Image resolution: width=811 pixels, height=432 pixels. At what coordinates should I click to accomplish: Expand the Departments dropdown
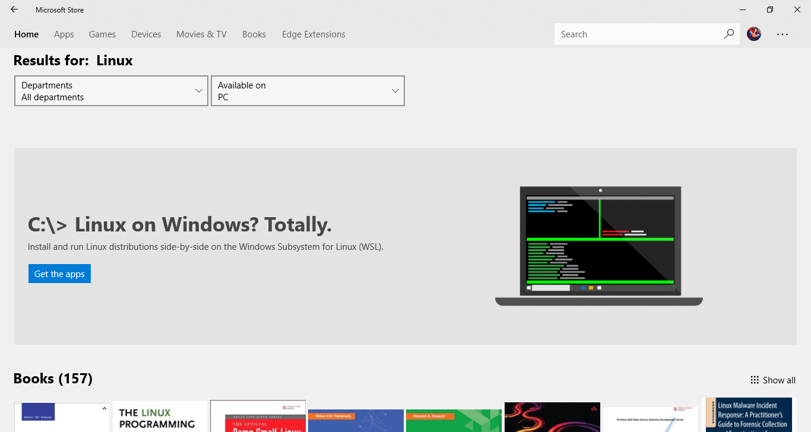point(111,91)
